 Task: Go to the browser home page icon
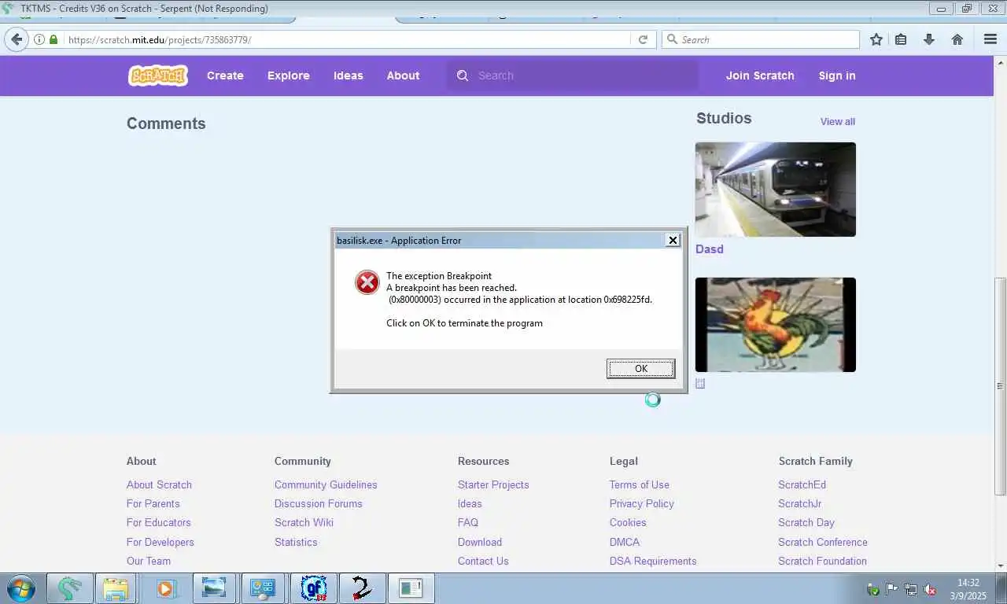tap(957, 39)
